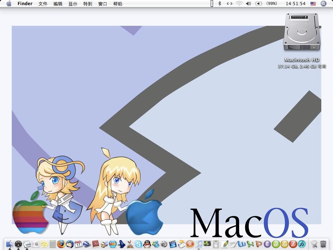Screen dimensions: 333x250
Task: Open the gray DVD remote icon in Dock
Action: click(216, 243)
